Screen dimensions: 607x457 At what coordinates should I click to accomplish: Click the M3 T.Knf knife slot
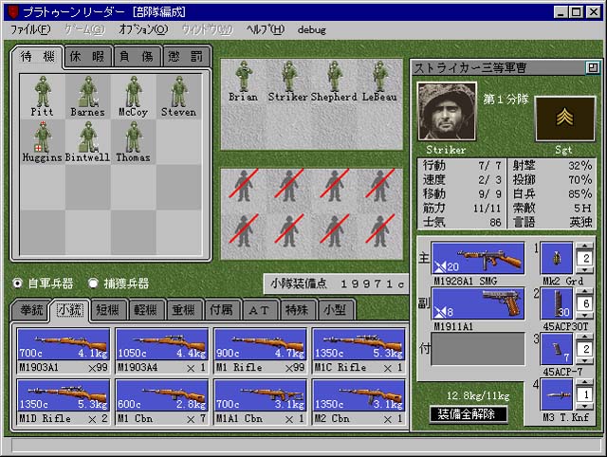557,394
